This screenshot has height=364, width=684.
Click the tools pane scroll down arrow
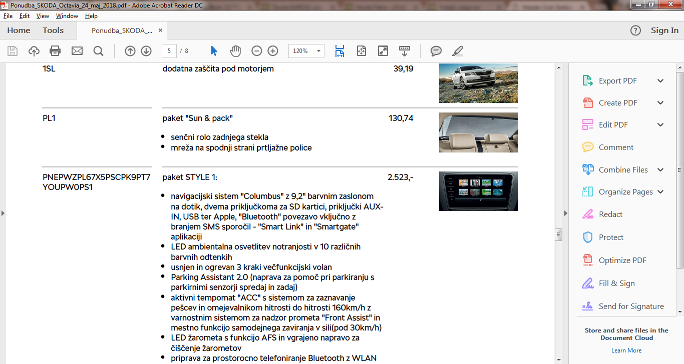679,311
